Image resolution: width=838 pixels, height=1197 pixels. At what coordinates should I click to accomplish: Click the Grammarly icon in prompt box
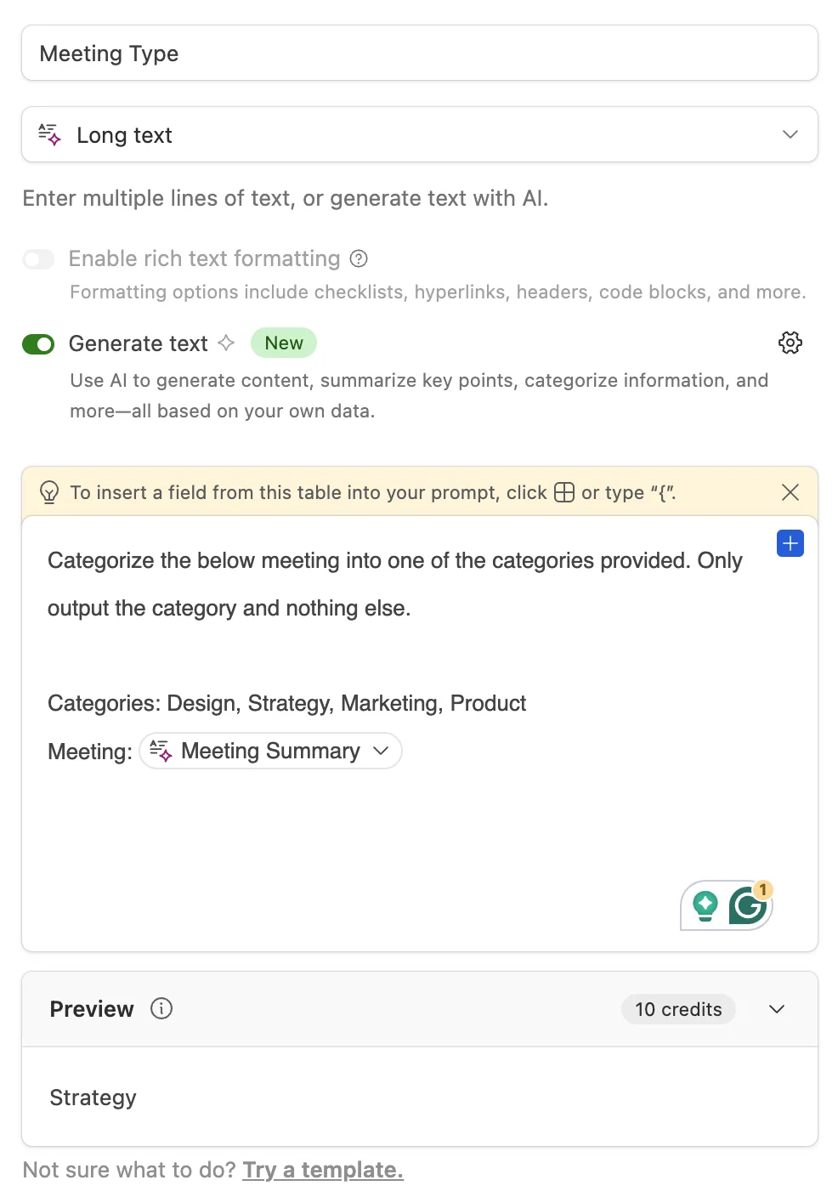[x=749, y=905]
